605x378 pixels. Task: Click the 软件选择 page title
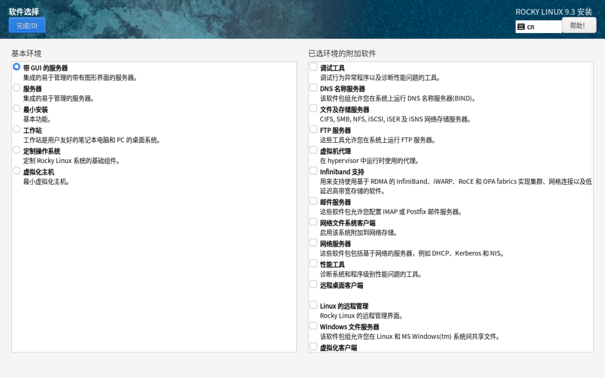(x=24, y=12)
